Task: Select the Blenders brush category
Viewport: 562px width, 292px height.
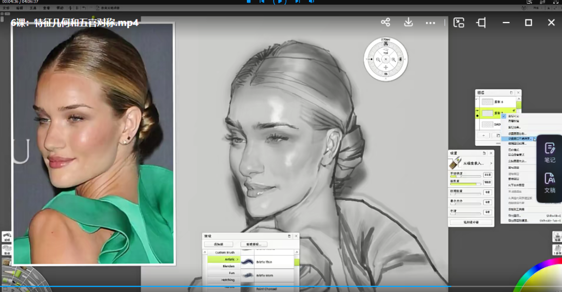Action: tap(224, 266)
